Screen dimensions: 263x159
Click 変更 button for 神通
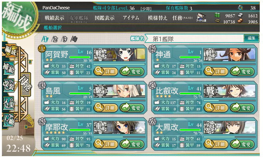(242, 71)
